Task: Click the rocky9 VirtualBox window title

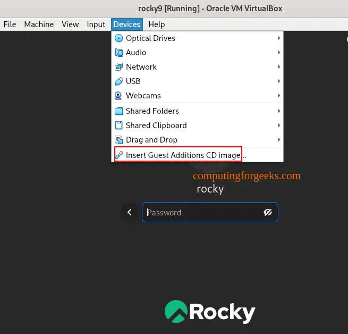Action: click(x=210, y=9)
